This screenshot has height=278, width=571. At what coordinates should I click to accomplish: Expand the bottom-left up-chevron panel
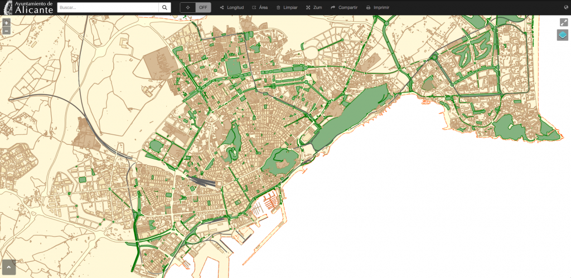(9, 267)
